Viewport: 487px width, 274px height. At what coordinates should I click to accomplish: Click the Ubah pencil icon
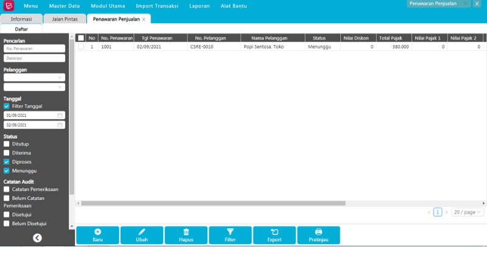point(142,232)
